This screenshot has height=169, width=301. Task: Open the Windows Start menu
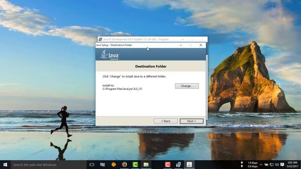[5, 165]
